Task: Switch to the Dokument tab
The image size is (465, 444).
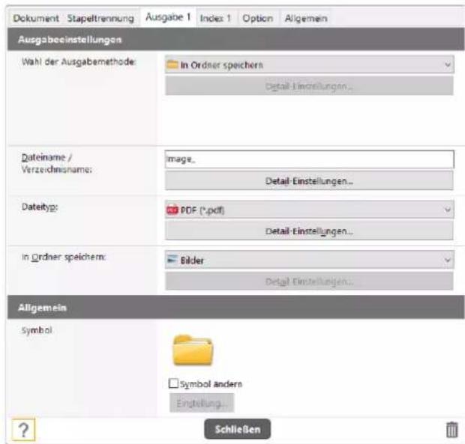Action: point(36,19)
